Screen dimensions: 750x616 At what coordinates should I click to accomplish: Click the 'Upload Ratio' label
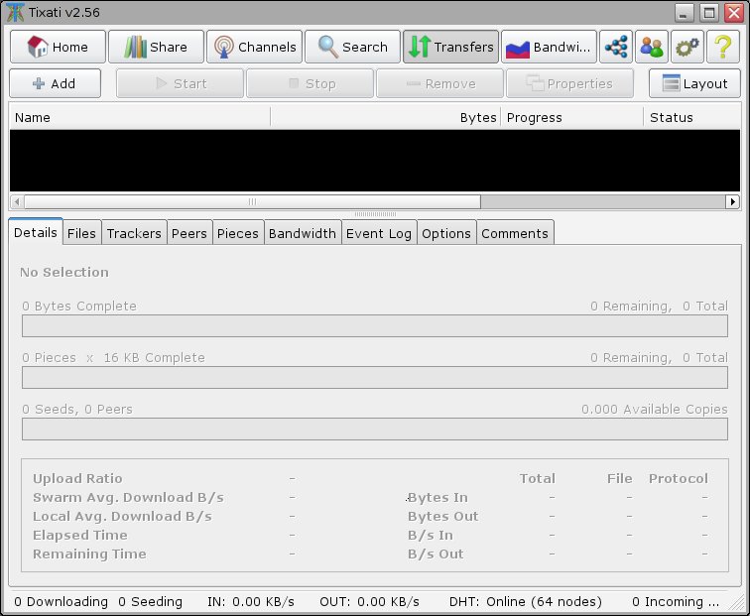point(77,479)
